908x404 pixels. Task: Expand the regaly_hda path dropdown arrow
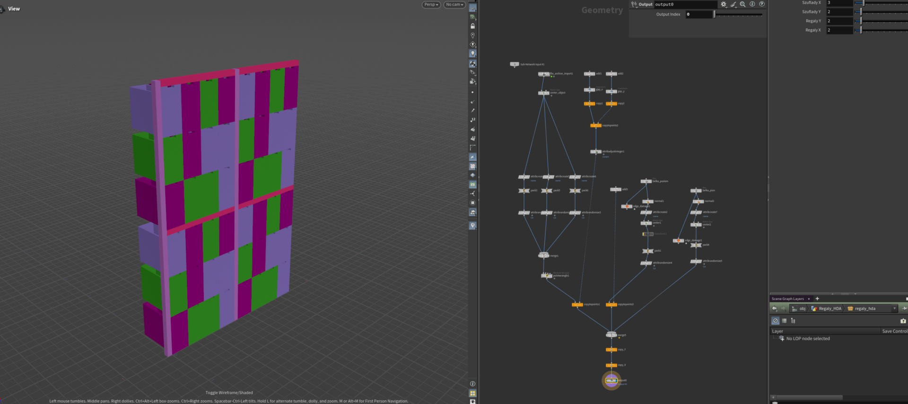tap(894, 308)
